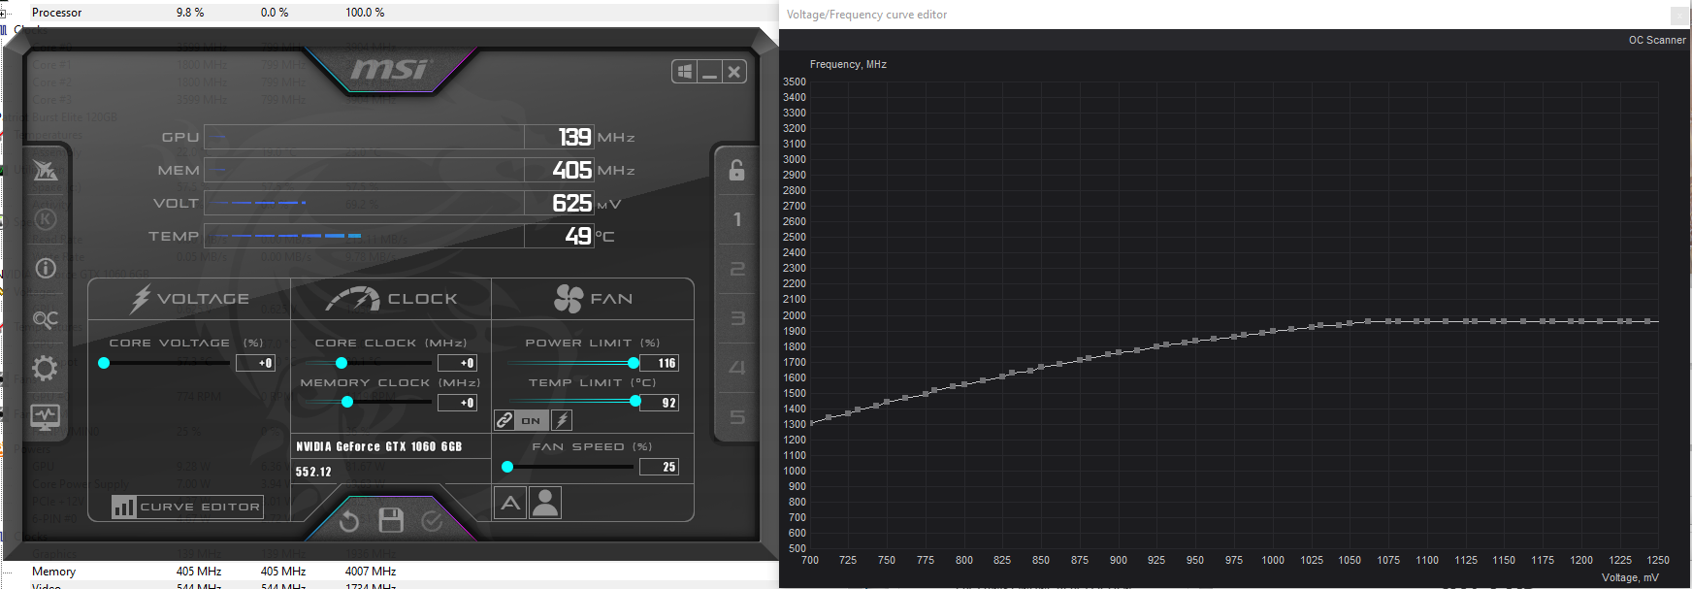Click the Voltage/Frequency curve editor title

(x=866, y=15)
